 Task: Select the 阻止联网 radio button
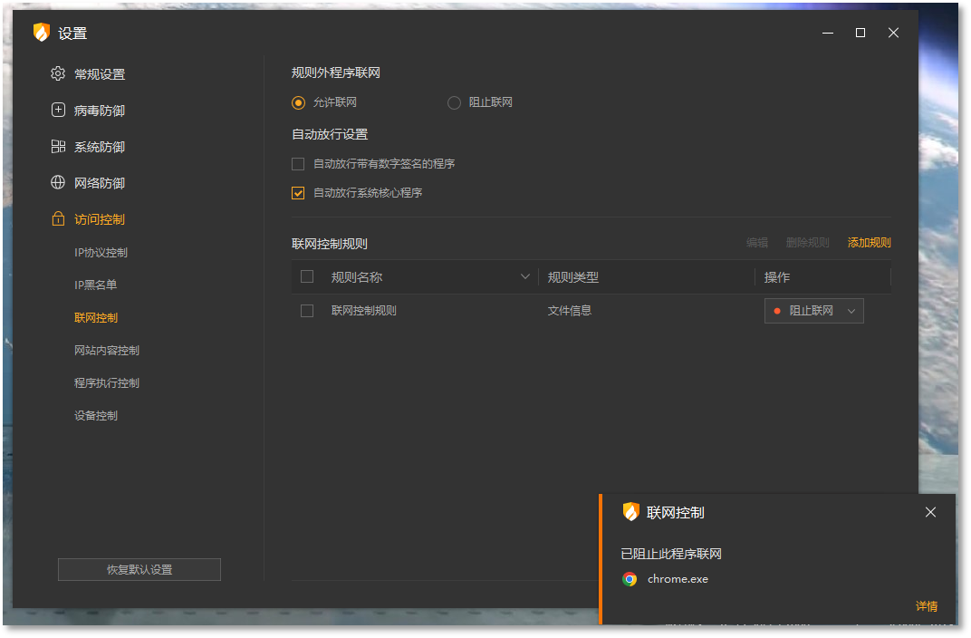[x=454, y=102]
